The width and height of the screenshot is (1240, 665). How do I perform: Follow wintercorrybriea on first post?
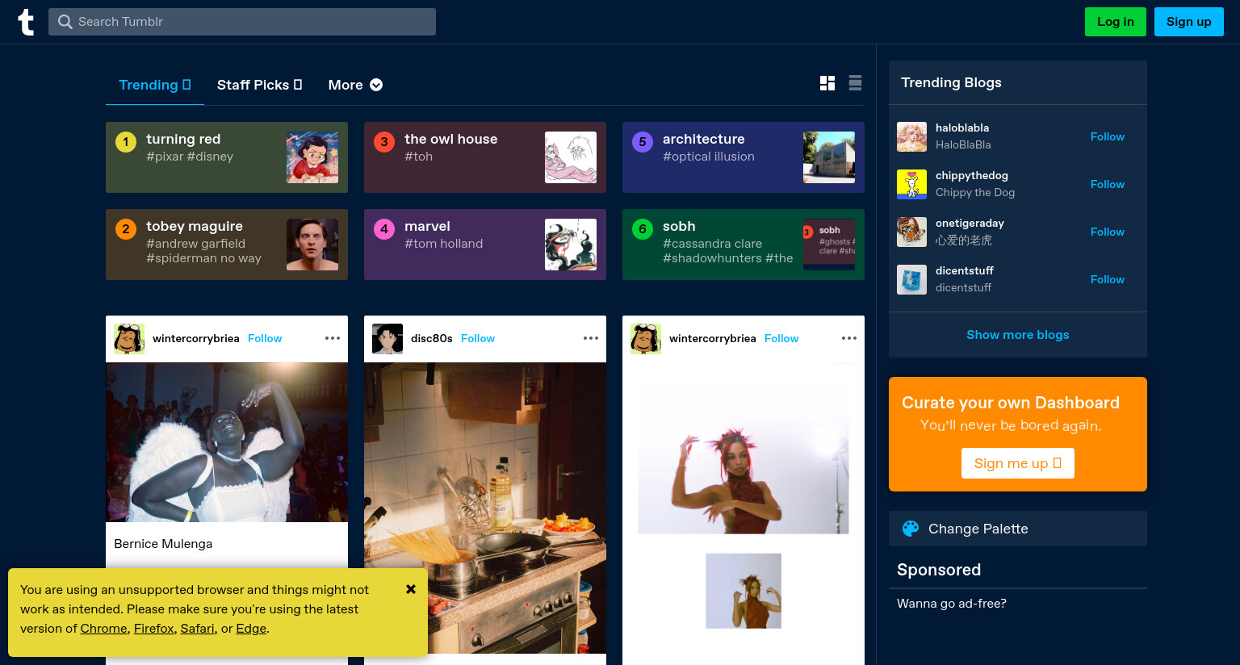pos(265,338)
